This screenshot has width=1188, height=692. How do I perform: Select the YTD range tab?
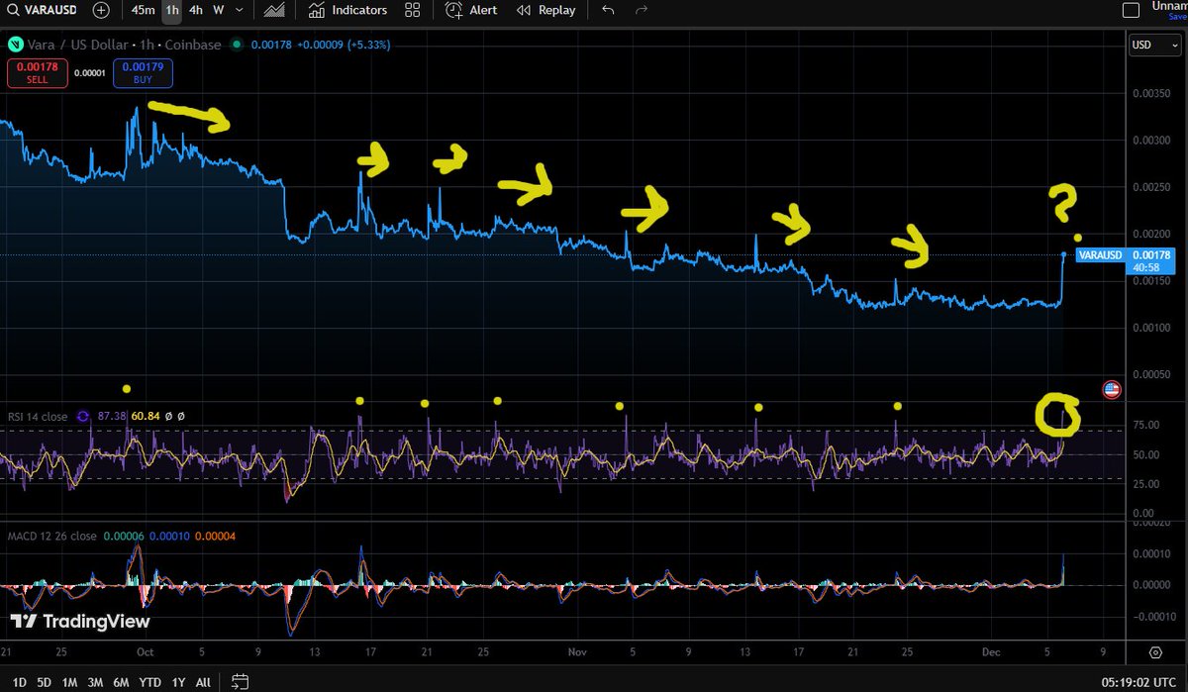pyautogui.click(x=149, y=681)
